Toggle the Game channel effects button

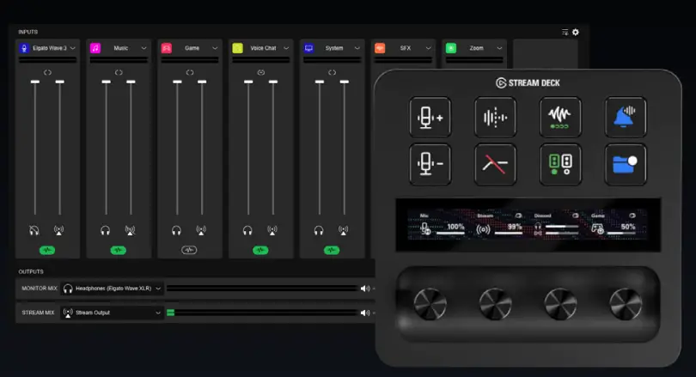coord(189,250)
